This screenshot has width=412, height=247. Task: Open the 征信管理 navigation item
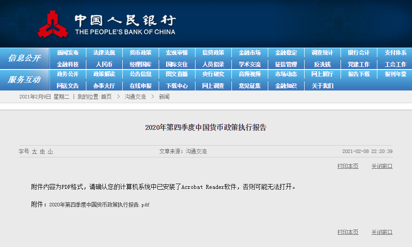click(286, 64)
